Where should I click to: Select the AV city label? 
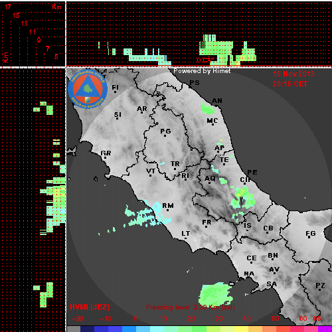click(274, 270)
